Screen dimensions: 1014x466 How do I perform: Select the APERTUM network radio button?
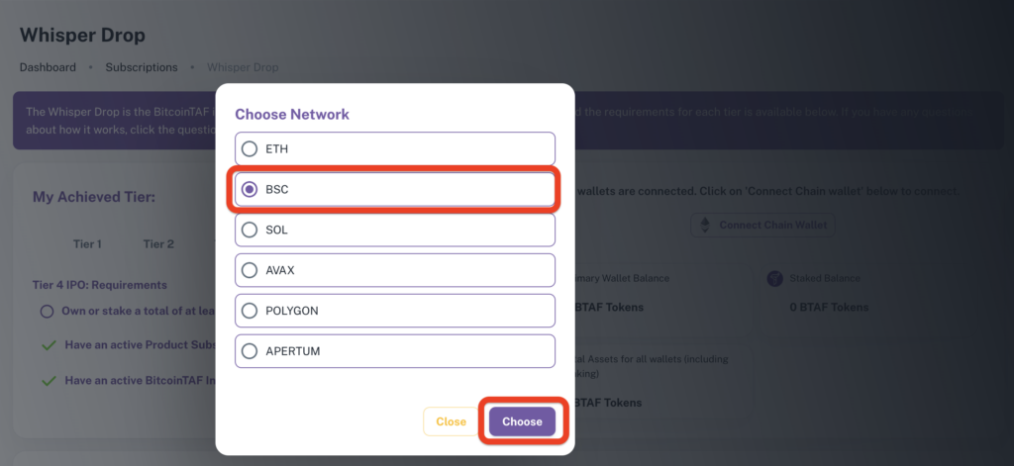249,351
